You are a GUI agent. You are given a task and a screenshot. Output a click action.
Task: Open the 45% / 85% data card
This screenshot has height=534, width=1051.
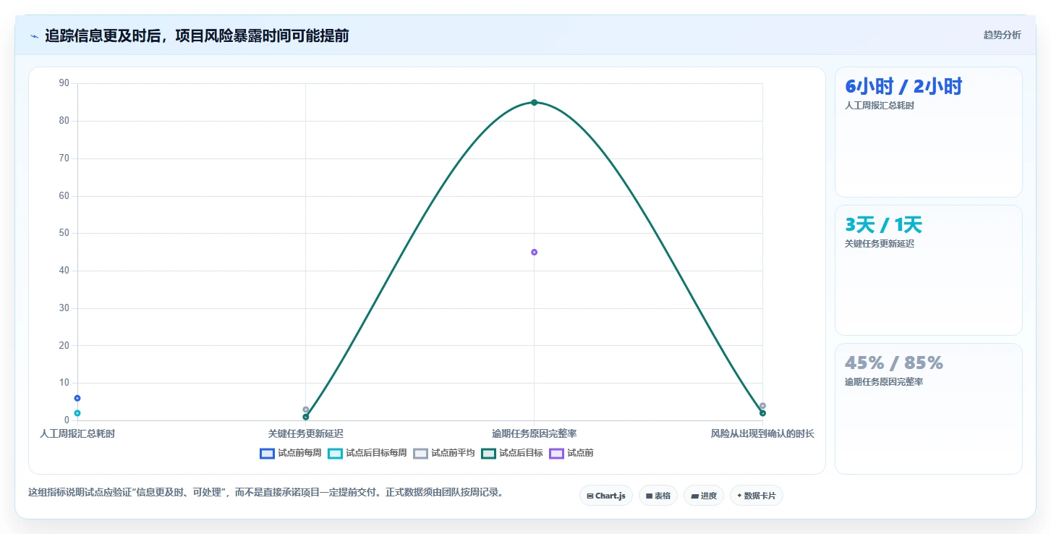tap(929, 409)
